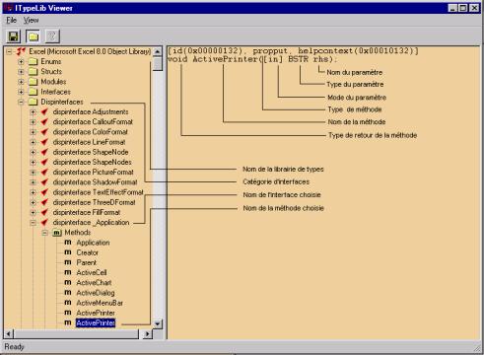Expand the Structs folder node
This screenshot has width=484, height=355.
pyautogui.click(x=21, y=72)
